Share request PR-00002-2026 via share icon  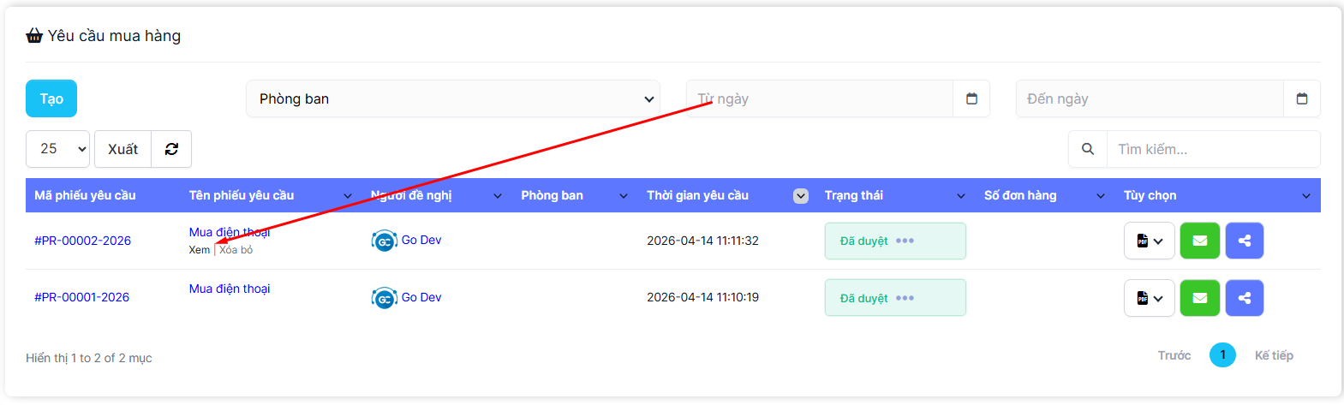click(1244, 241)
